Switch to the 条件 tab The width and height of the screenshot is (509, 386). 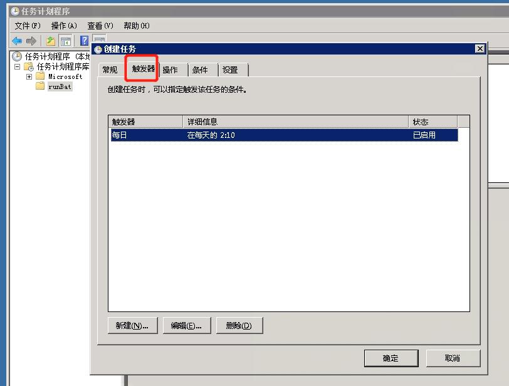[x=200, y=70]
